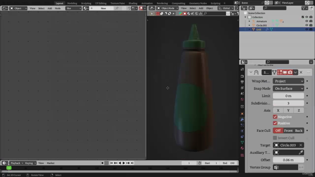This screenshot has height=177, width=315.
Task: Open the Global transform orientation dropdown
Action: (x=225, y=8)
